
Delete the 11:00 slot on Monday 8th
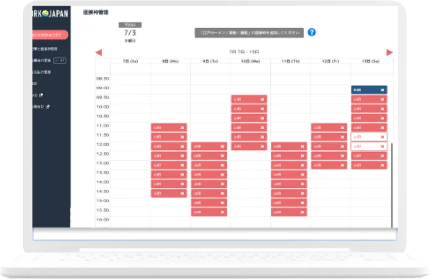pos(182,128)
